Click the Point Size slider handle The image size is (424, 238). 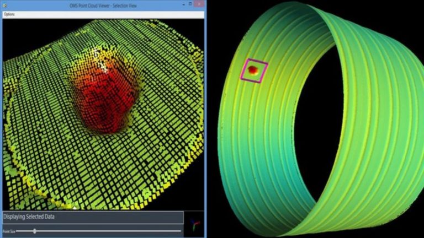coord(35,231)
